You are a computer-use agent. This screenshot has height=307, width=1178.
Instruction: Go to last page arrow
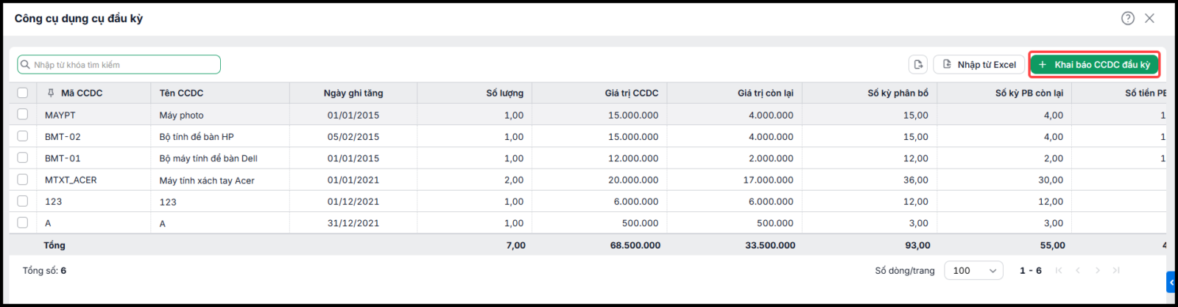(x=1116, y=270)
